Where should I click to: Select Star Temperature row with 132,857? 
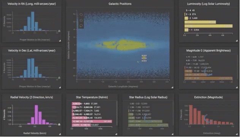[92, 125]
